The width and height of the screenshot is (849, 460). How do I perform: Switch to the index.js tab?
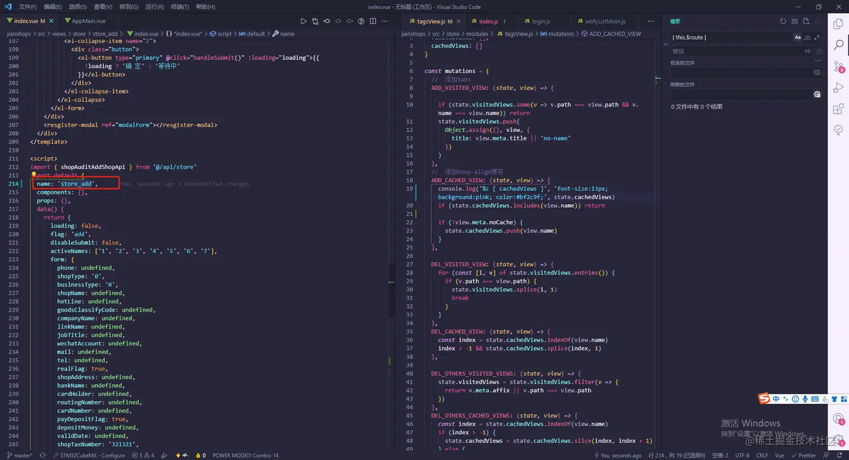[488, 21]
